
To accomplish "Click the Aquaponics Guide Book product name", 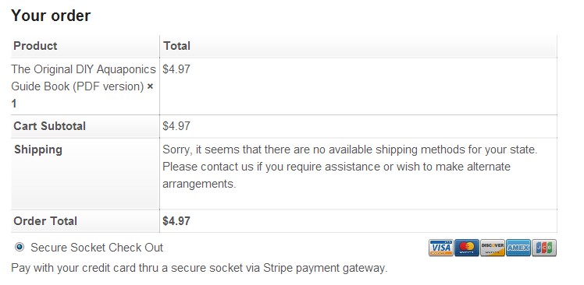I will (84, 78).
